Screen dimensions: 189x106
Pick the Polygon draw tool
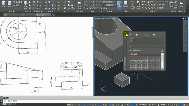[x=46, y=9]
